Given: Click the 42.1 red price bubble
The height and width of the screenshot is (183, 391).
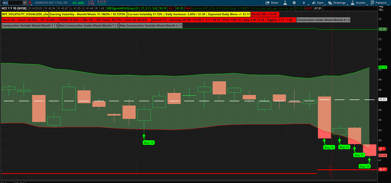Looking at the screenshot, I should (x=382, y=149).
